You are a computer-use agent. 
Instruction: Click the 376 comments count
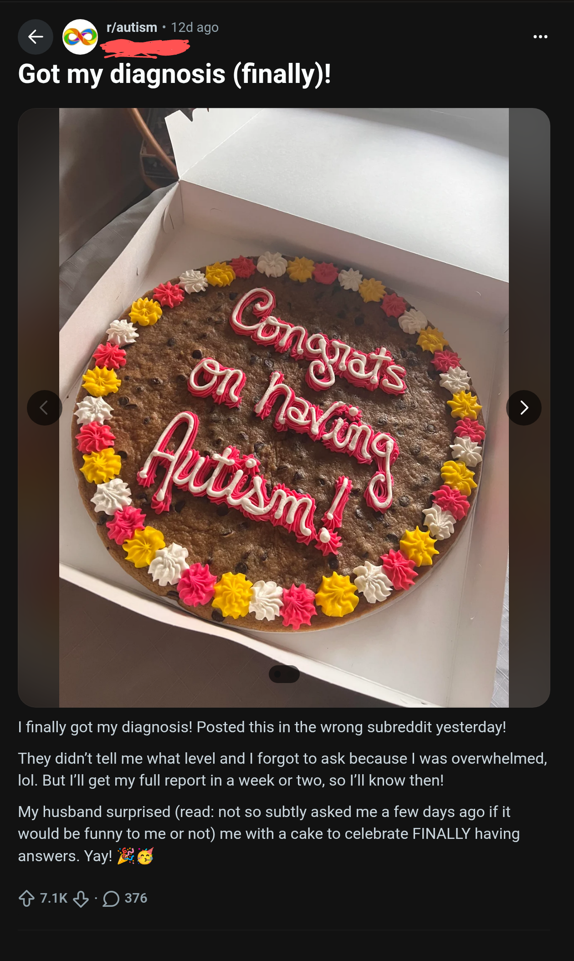pos(136,898)
